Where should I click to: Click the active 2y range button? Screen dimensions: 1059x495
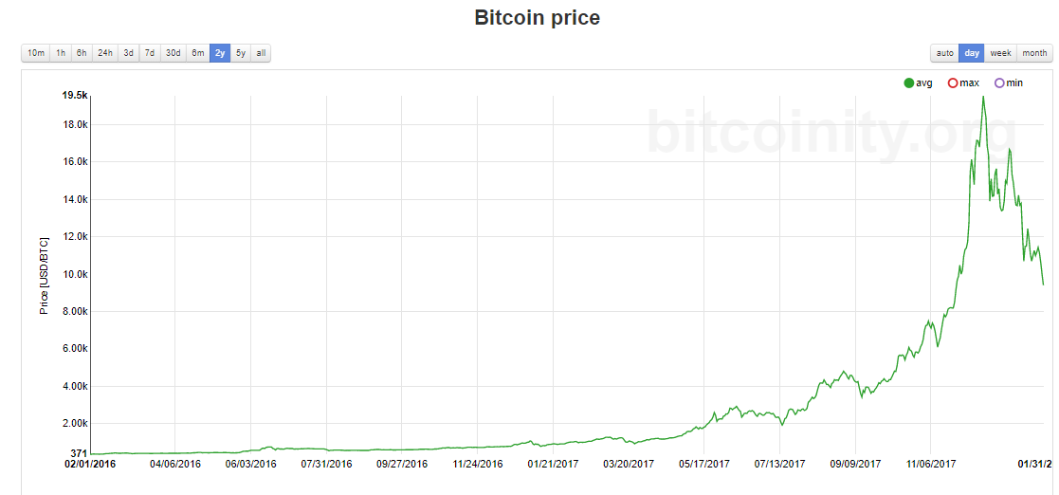[220, 53]
